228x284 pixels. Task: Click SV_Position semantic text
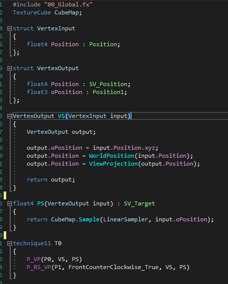109,84
